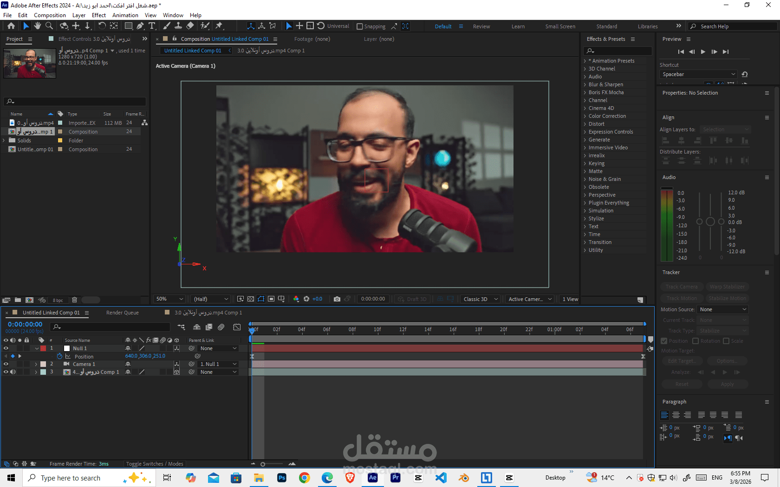Toggle visibility of layer 3 comp
Screen dimensions: 780x487
[6, 372]
